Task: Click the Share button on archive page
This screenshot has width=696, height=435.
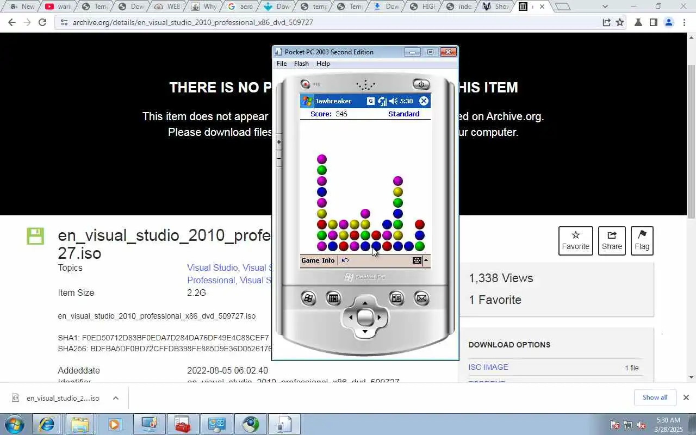Action: point(612,241)
